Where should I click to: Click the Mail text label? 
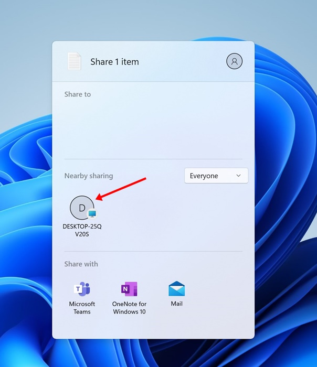[x=176, y=304]
